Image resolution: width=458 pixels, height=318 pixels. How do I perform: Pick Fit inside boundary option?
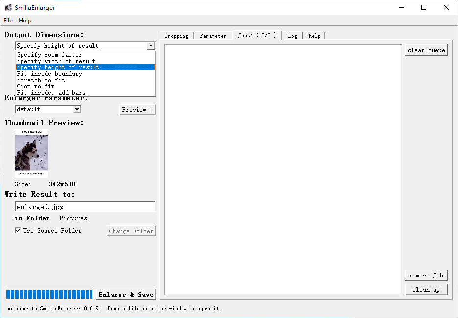pos(49,74)
